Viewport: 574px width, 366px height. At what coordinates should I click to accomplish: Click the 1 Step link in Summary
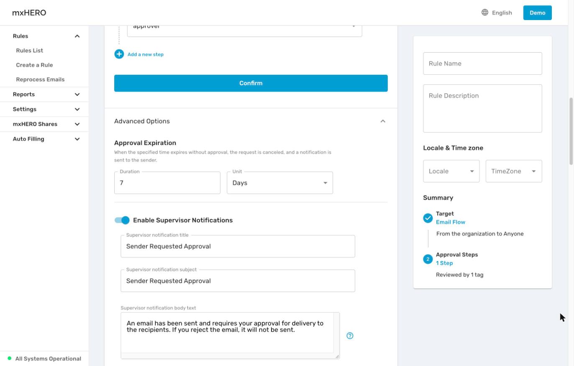coord(444,263)
